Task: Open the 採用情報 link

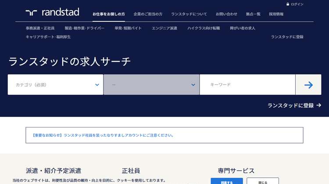Action: (x=276, y=14)
